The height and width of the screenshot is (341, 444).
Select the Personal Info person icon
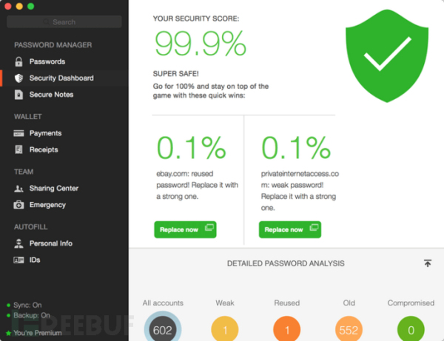(18, 243)
